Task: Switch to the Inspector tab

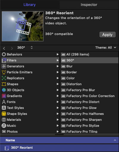Action: [x=89, y=5]
